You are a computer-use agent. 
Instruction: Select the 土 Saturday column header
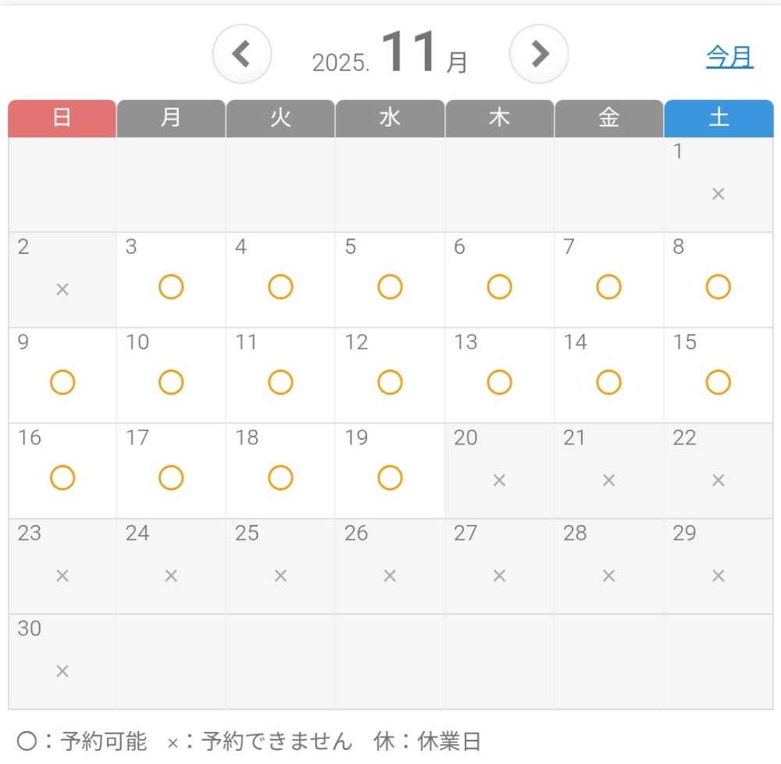point(719,119)
